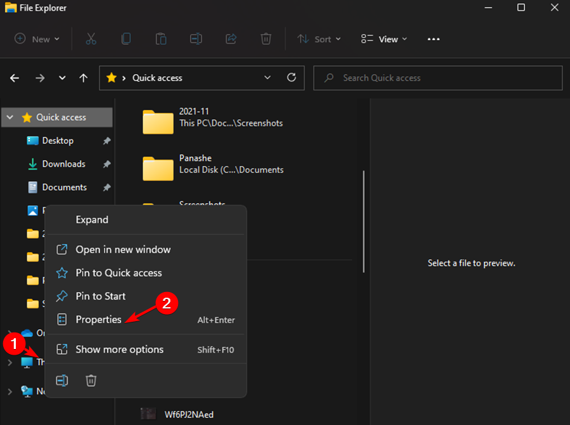Unpin Desktop using its pin icon
Image resolution: width=570 pixels, height=425 pixels.
[106, 141]
